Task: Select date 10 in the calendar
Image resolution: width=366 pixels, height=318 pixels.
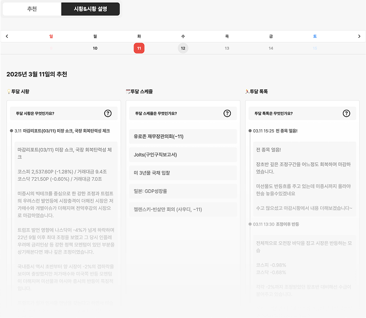Action: tap(95, 48)
